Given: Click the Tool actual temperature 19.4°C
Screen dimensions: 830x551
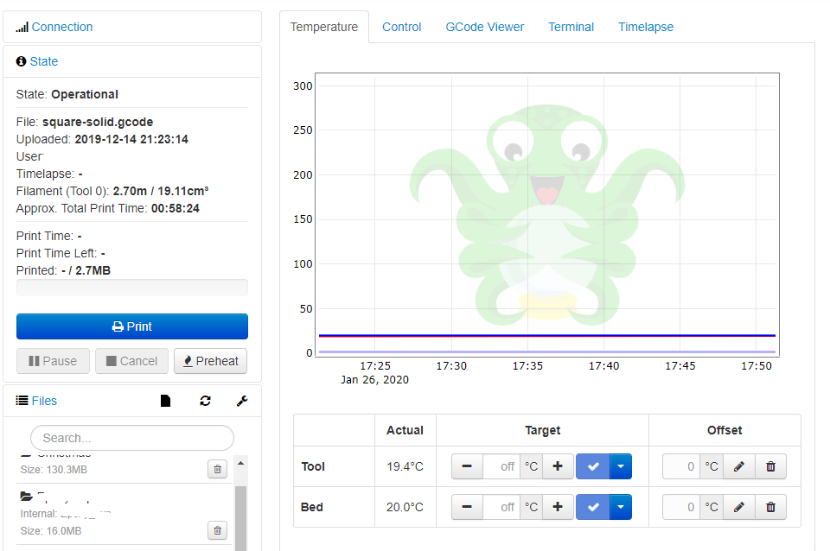Looking at the screenshot, I should 405,466.
